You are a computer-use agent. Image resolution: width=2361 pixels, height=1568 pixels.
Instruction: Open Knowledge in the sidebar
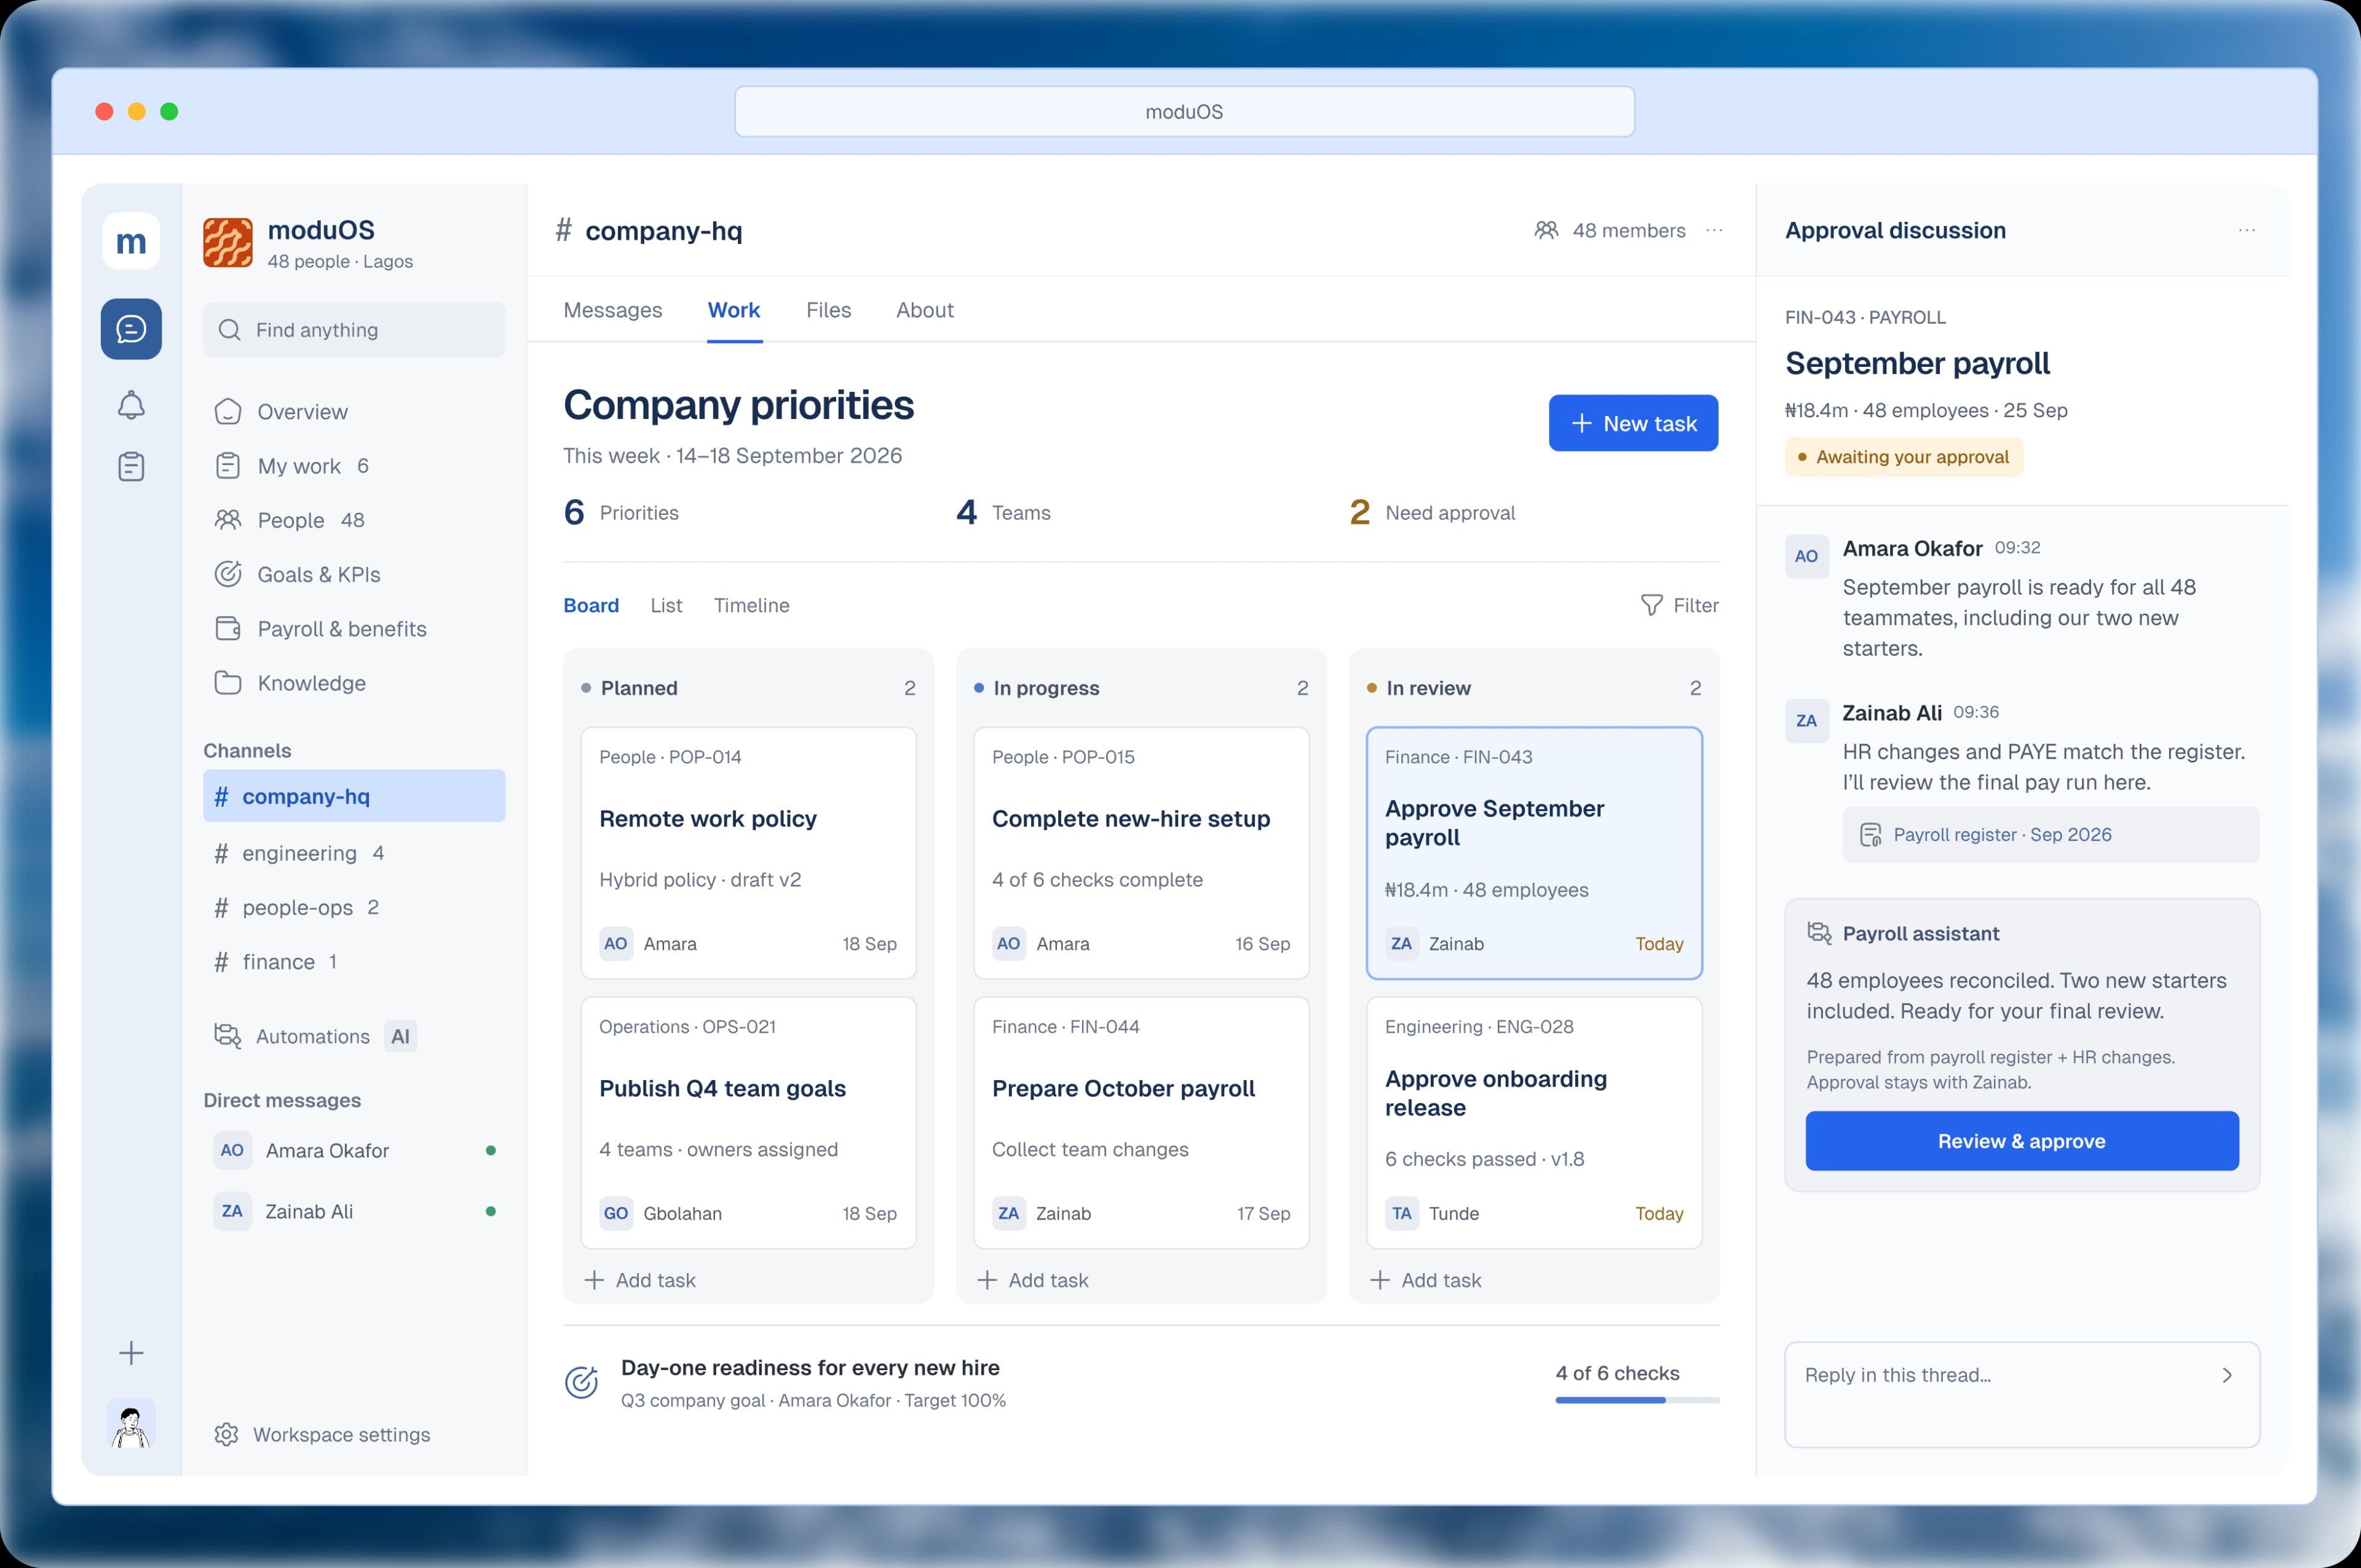(354, 683)
